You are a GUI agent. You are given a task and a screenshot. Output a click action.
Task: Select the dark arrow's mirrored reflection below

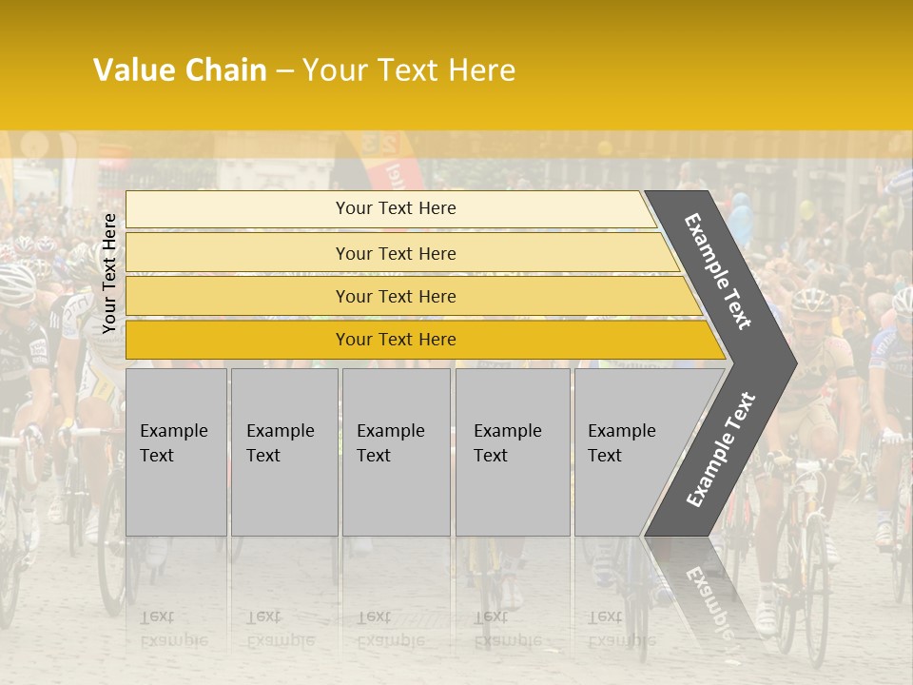[699, 590]
